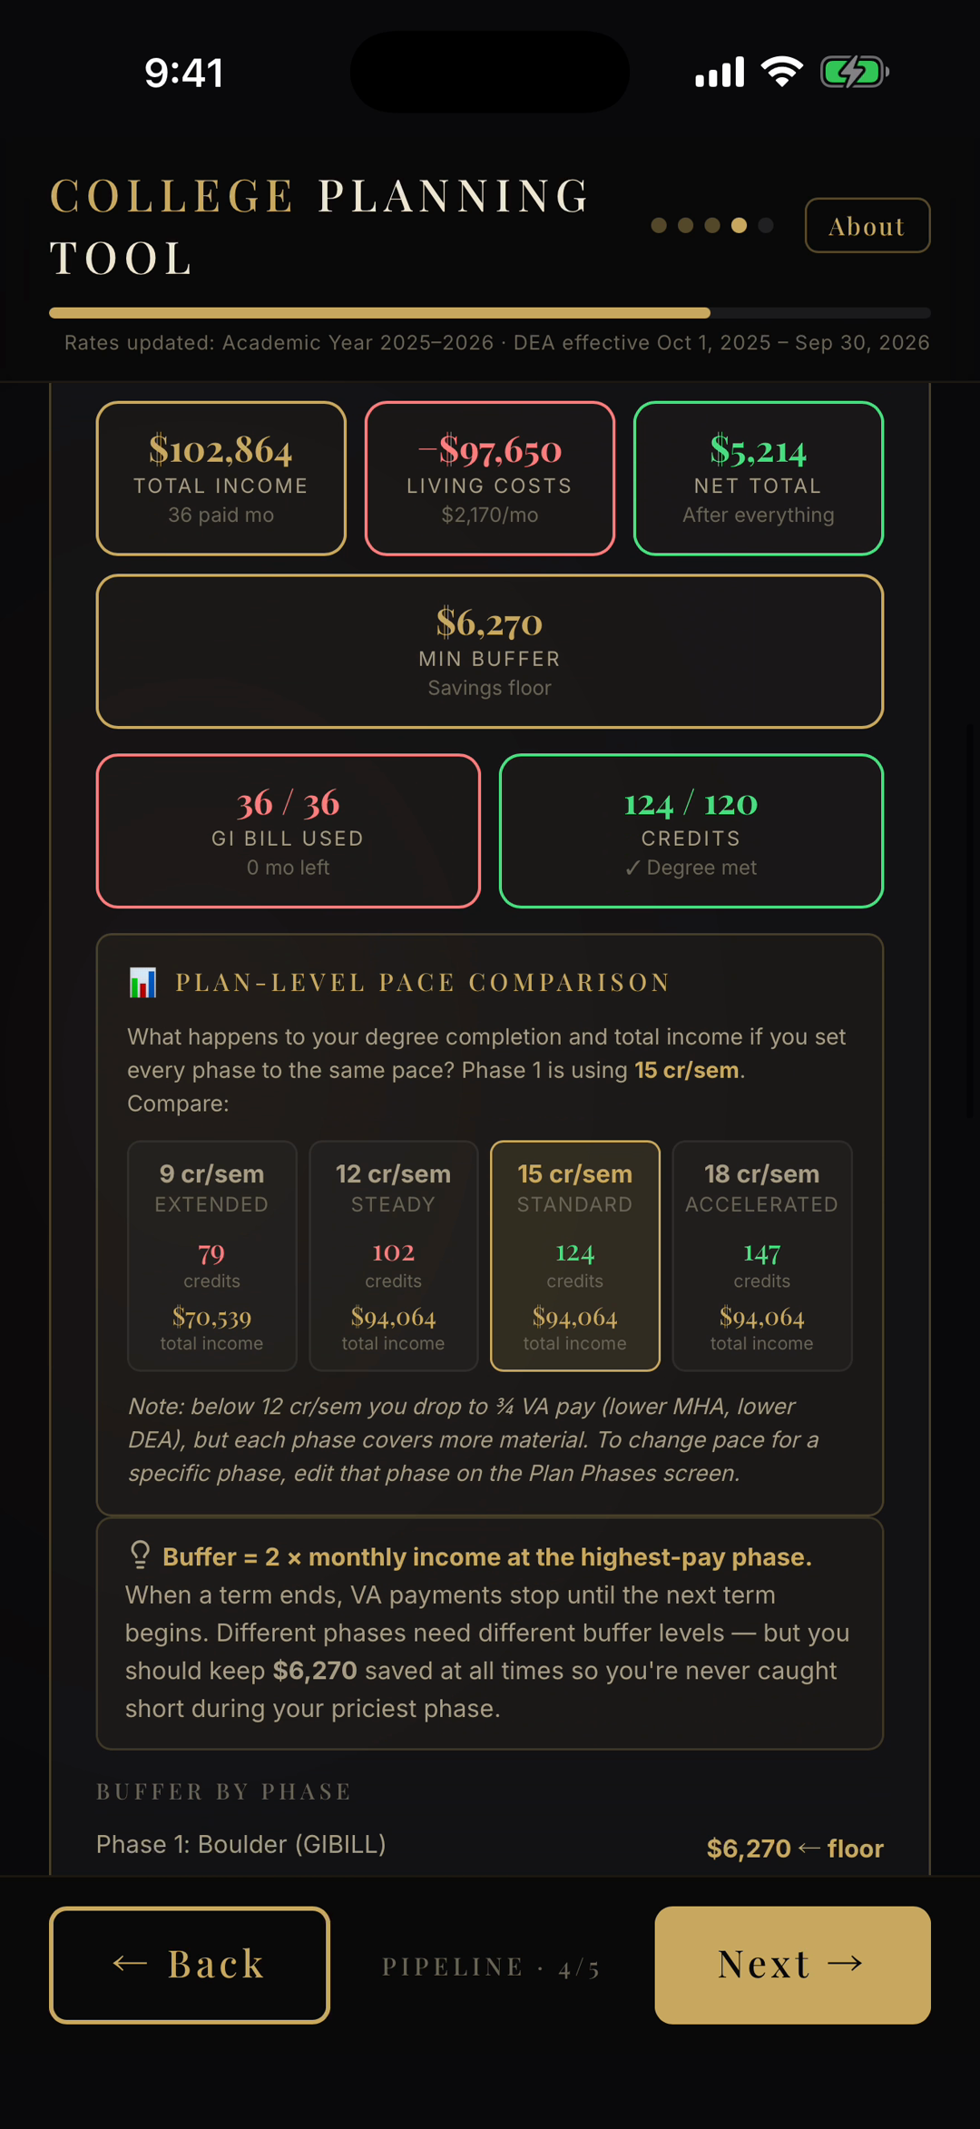Tap the battery charging icon
980x2129 pixels.
coord(854,72)
